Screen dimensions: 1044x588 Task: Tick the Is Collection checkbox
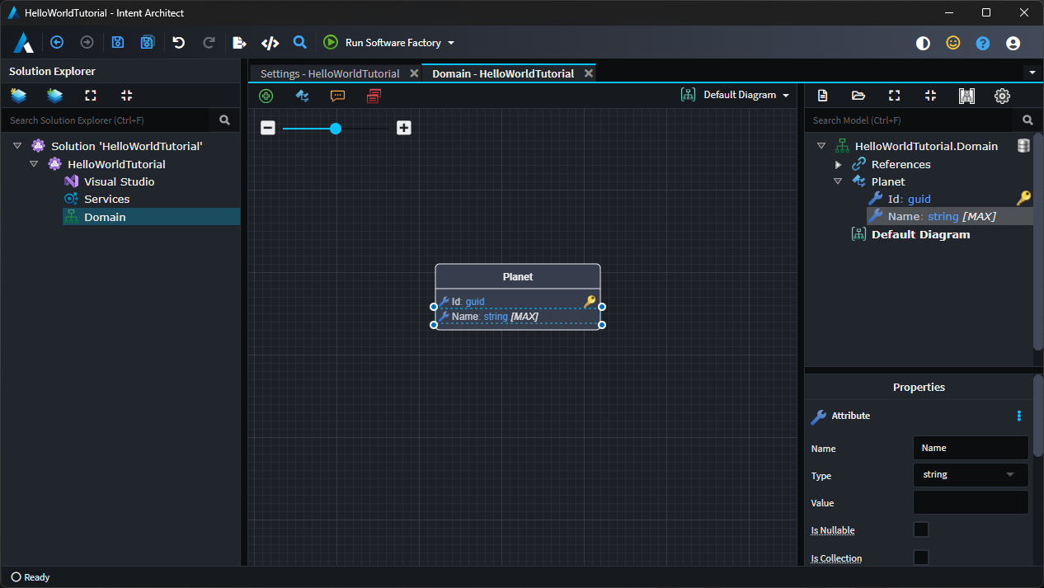(x=921, y=557)
